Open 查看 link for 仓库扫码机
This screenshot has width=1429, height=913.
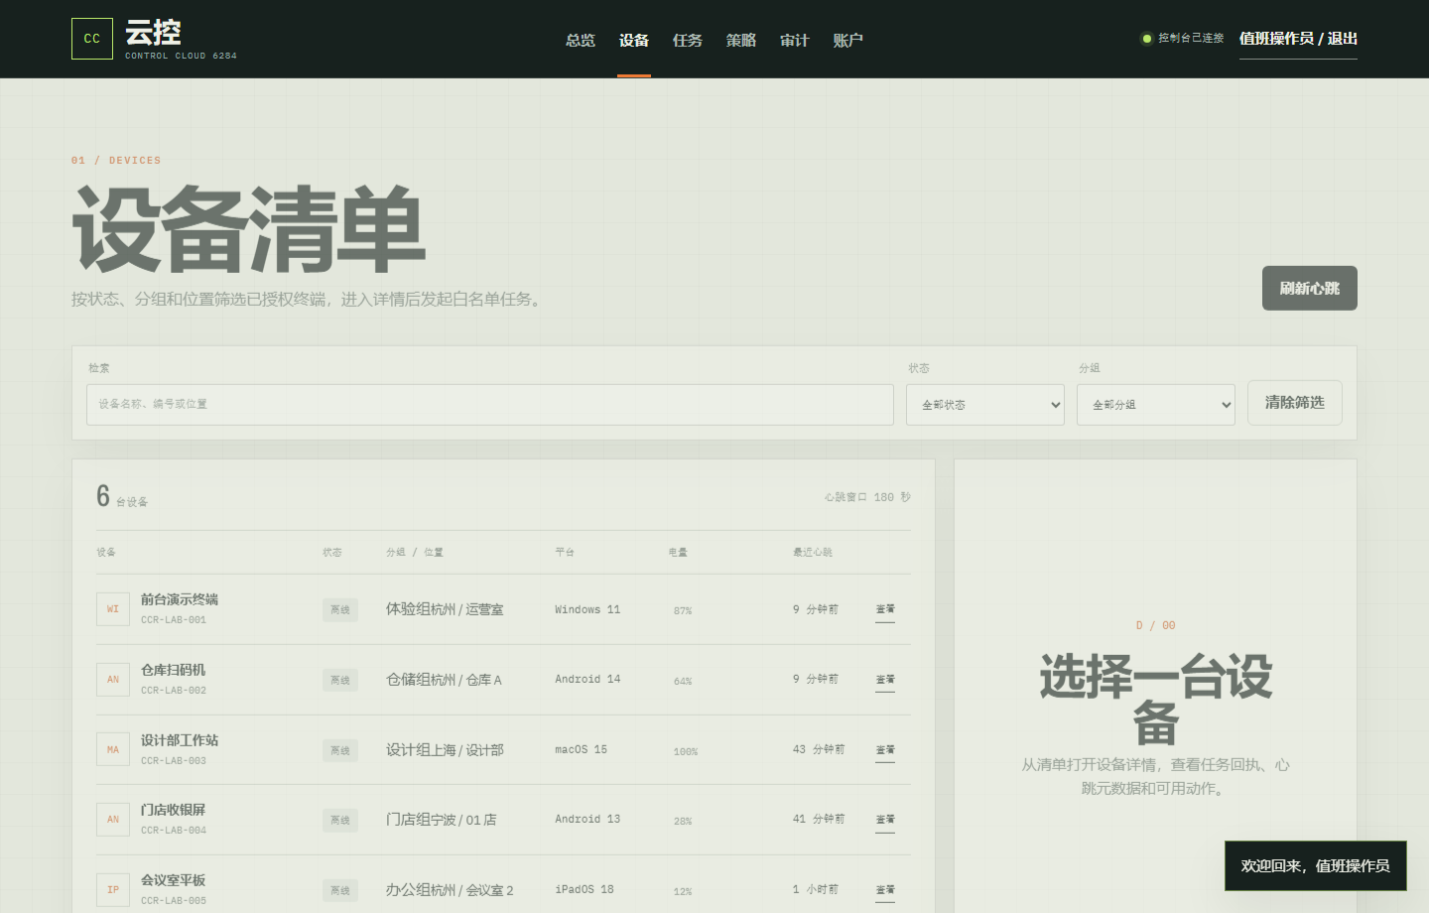885,680
